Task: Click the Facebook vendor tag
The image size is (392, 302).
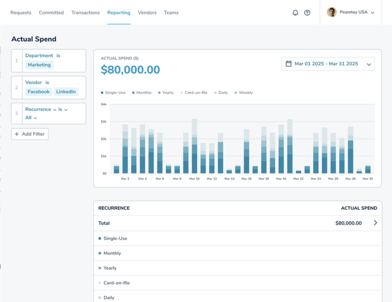Action: click(x=39, y=92)
